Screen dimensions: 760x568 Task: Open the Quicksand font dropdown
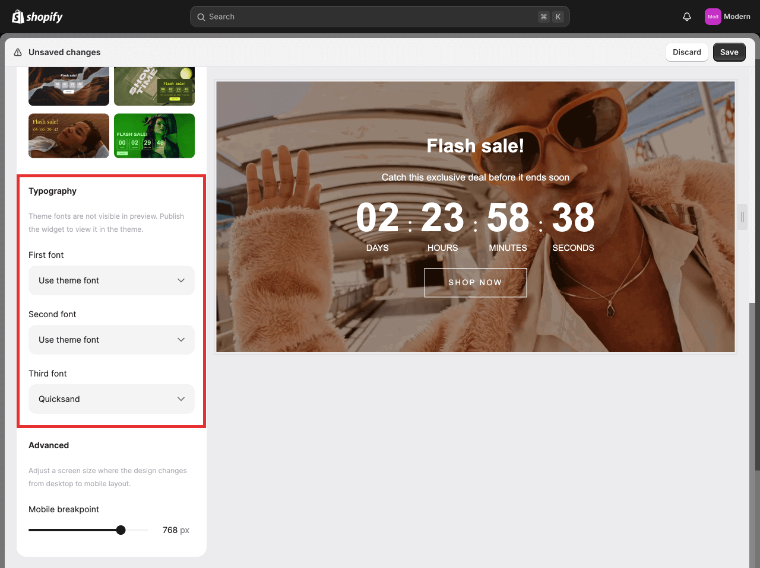pos(111,399)
